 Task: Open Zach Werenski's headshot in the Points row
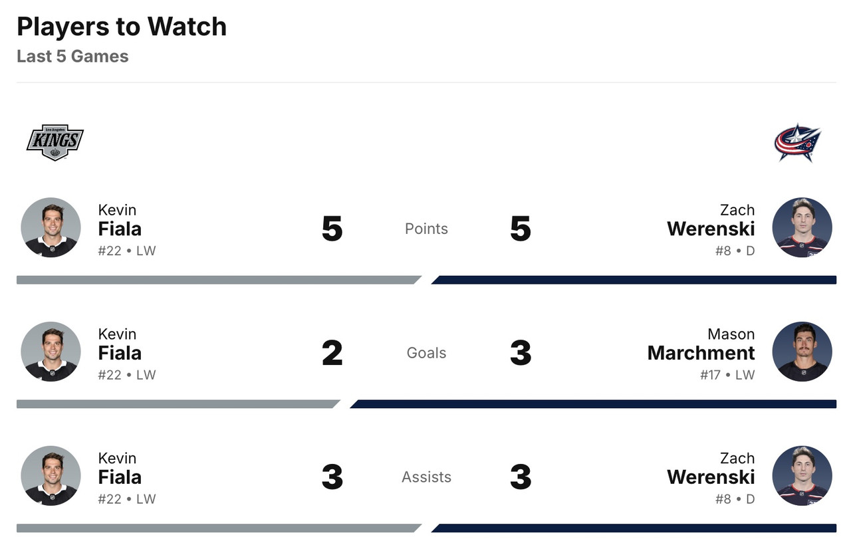click(x=802, y=227)
